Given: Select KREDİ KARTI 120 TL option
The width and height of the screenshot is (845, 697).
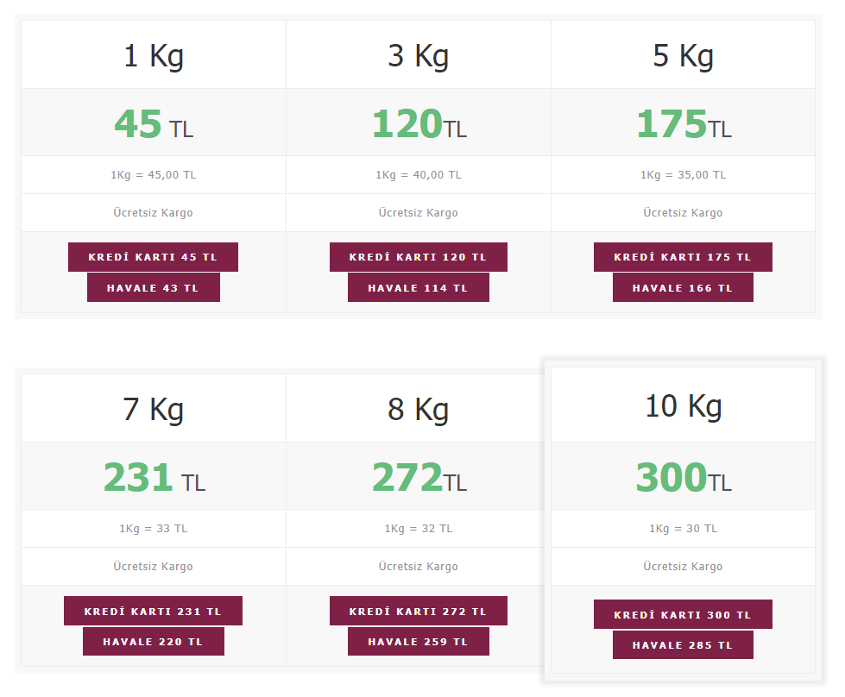Looking at the screenshot, I should click(x=419, y=257).
